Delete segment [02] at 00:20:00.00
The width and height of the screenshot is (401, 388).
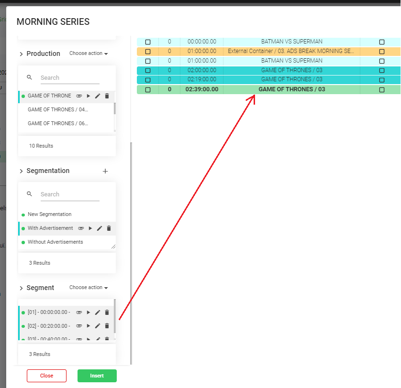click(107, 326)
